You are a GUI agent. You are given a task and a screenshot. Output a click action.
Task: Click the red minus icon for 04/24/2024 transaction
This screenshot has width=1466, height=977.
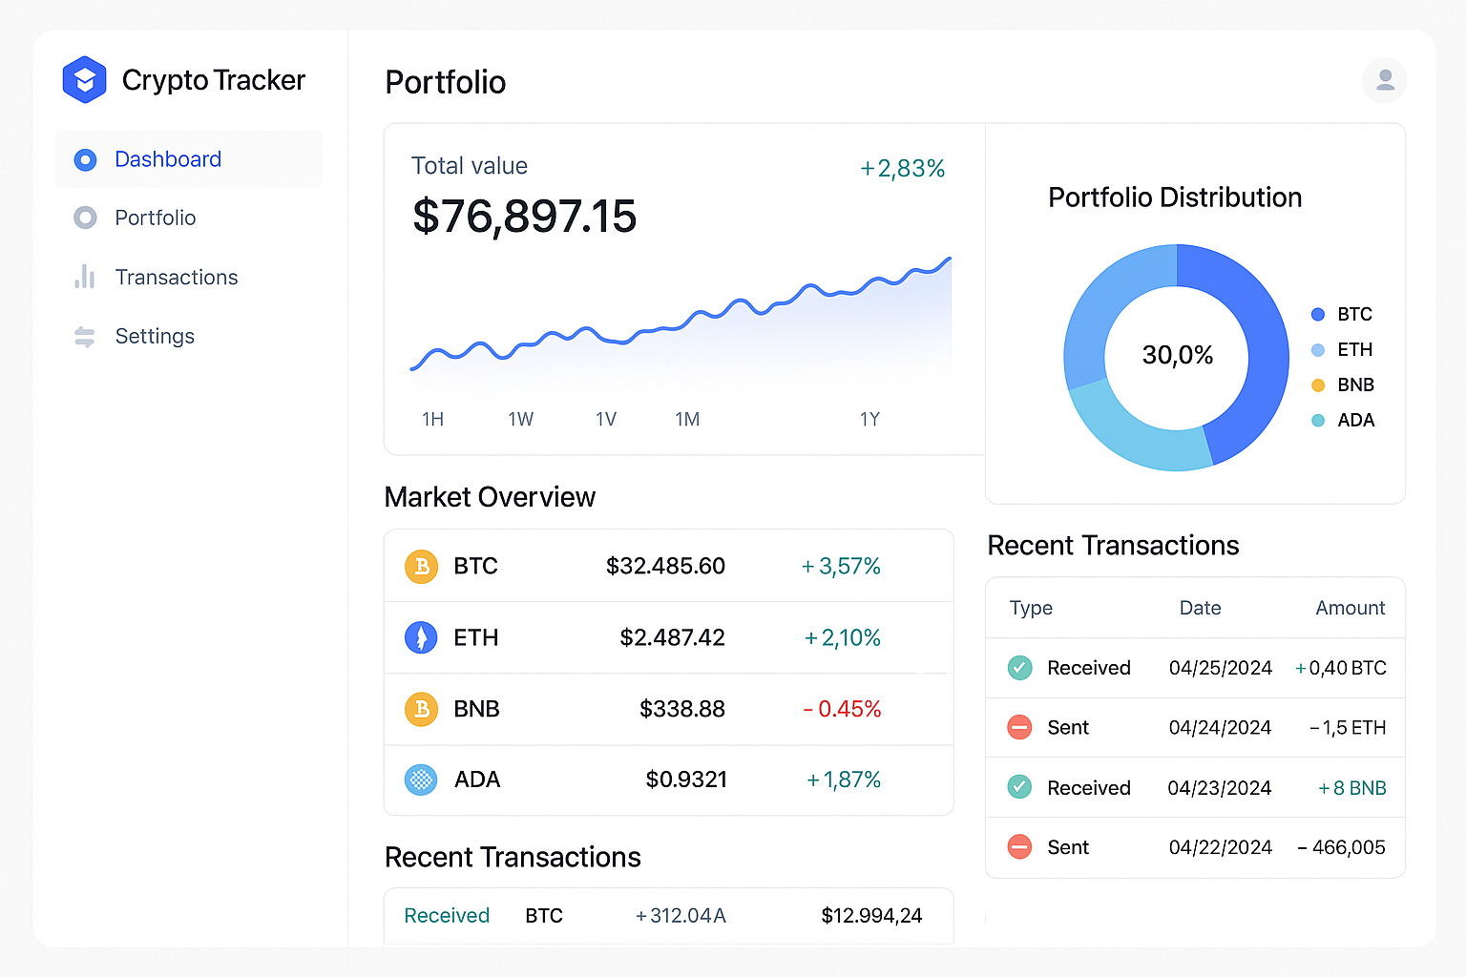[1019, 727]
